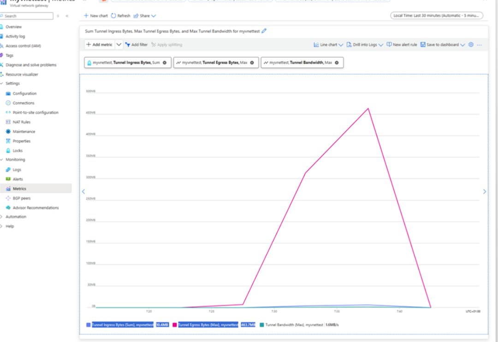Open Access control (IAM)
The image size is (498, 342).
pyautogui.click(x=23, y=46)
